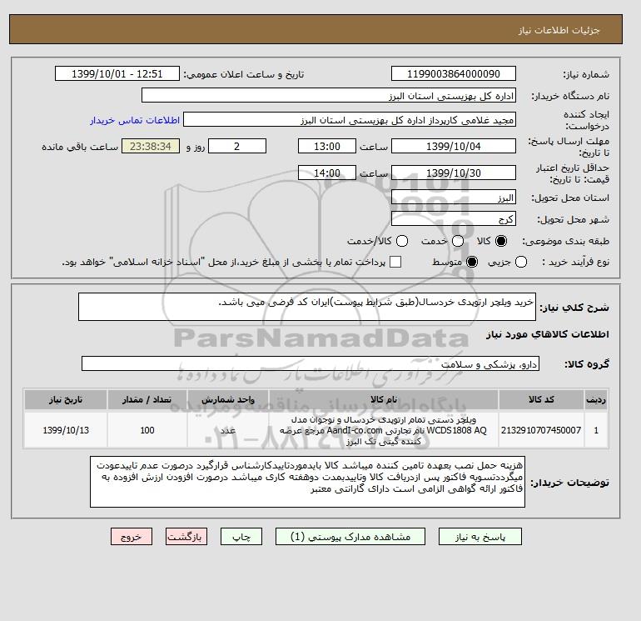
Task: Click the کد کالا column header
Action: click(541, 399)
